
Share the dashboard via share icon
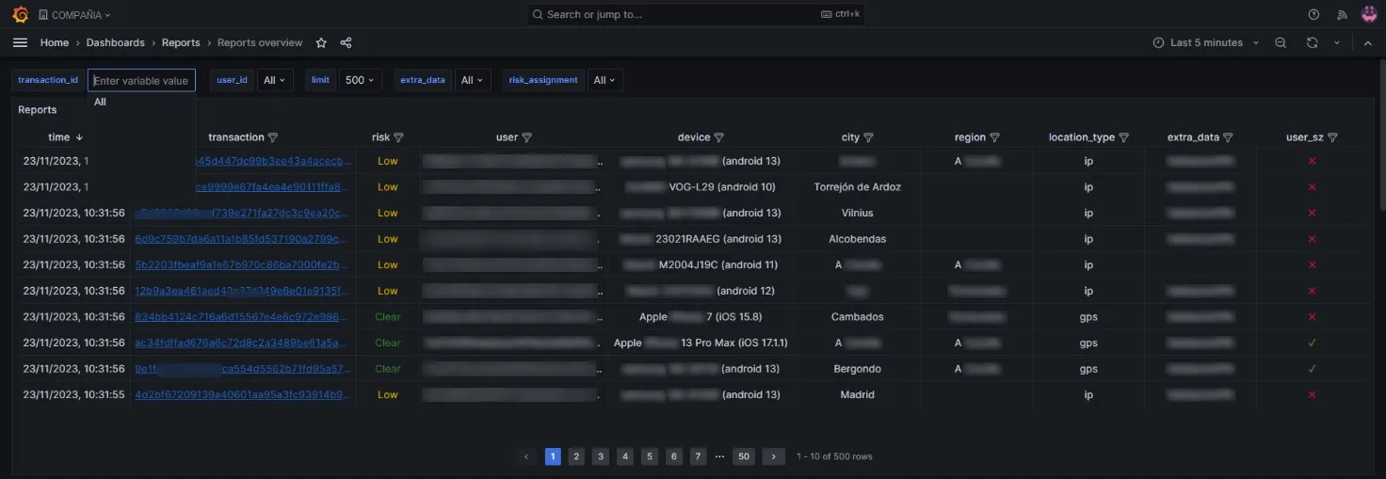click(x=346, y=42)
